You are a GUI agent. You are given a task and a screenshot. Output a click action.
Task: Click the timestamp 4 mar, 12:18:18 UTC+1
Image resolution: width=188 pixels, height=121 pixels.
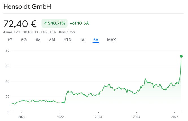coord(21,32)
